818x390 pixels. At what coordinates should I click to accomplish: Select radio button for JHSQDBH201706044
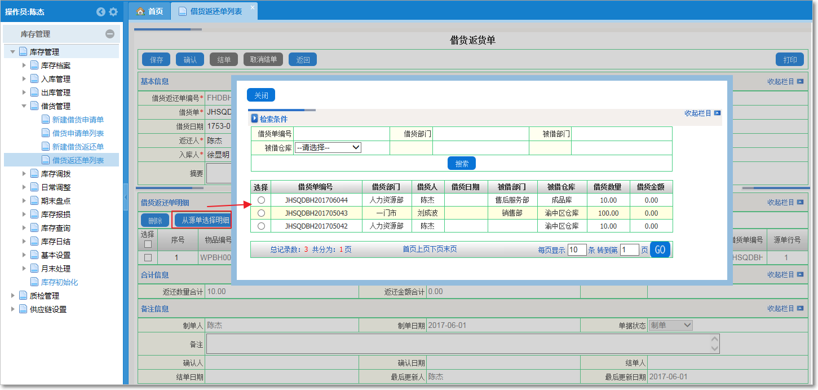(x=261, y=200)
